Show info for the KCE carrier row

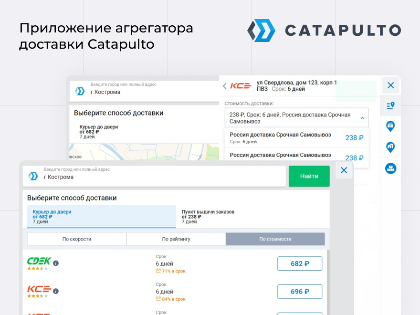(x=56, y=291)
